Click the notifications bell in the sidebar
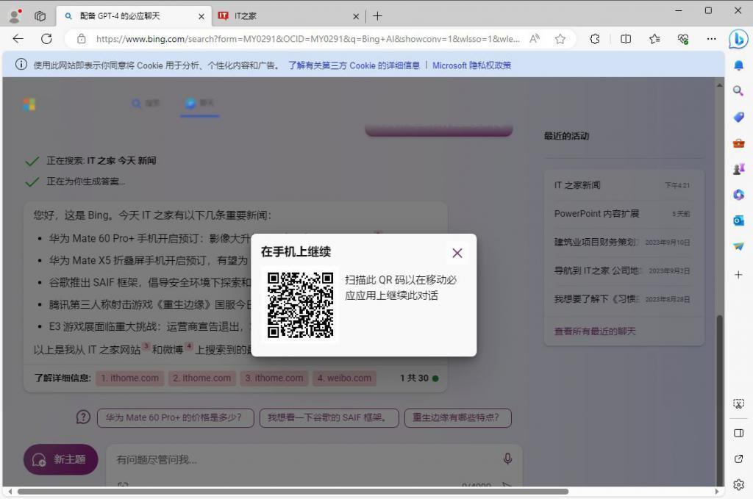Viewport: 753px width, 499px height. (738, 65)
